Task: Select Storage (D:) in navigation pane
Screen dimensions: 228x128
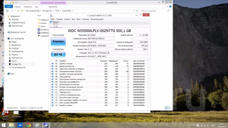Action: coord(16,64)
